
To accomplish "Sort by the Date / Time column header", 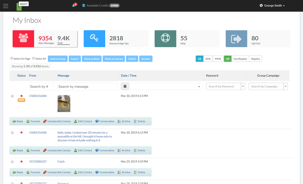I will (x=129, y=76).
